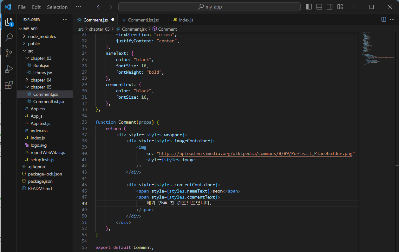Open the Customize Layout icon
Image resolution: width=399 pixels, height=252 pixels.
[340, 7]
